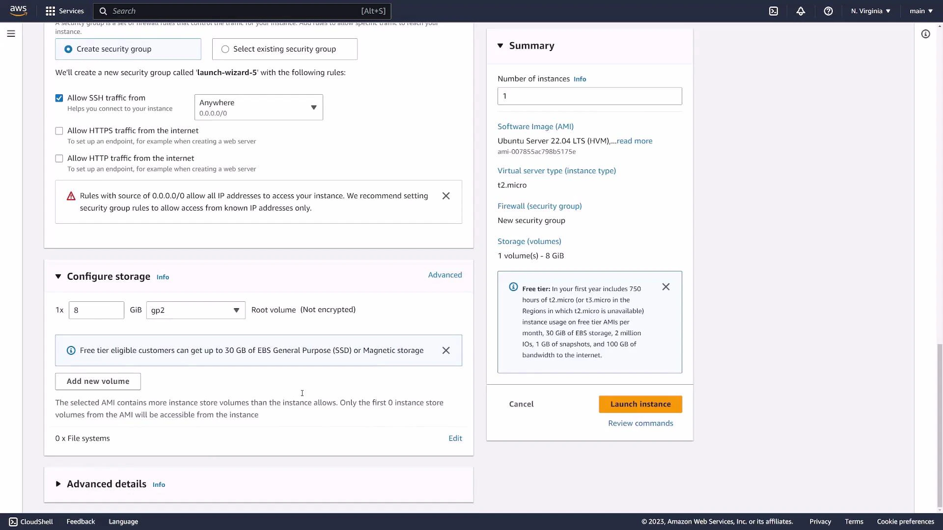Uncheck Allow SSH traffic from
This screenshot has height=530, width=943.
coord(59,98)
